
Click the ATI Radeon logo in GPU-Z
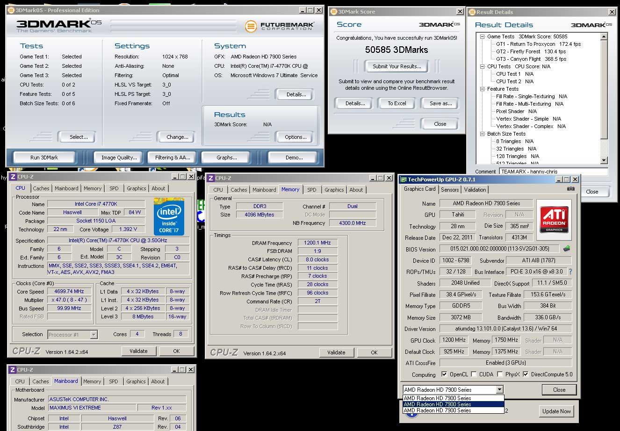pyautogui.click(x=554, y=220)
